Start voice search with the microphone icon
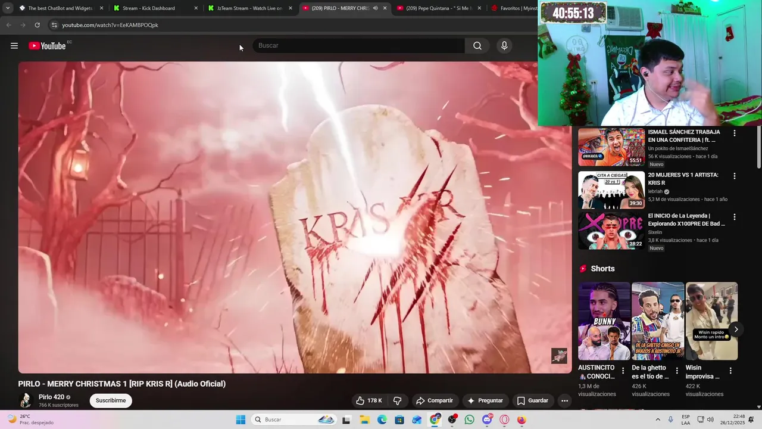The width and height of the screenshot is (762, 429). 504,46
